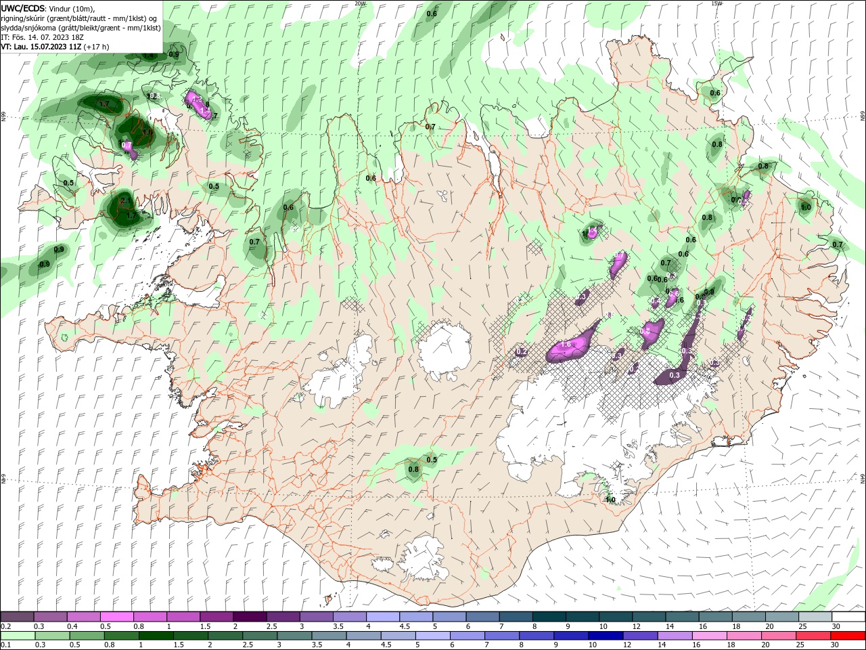The image size is (866, 650).
Task: Click the dark teal swatch labeled 8 on snow scale
Action: coord(549,617)
